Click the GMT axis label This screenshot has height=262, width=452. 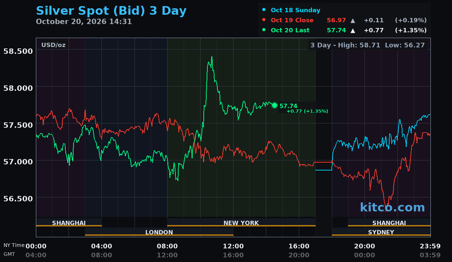pos(9,254)
